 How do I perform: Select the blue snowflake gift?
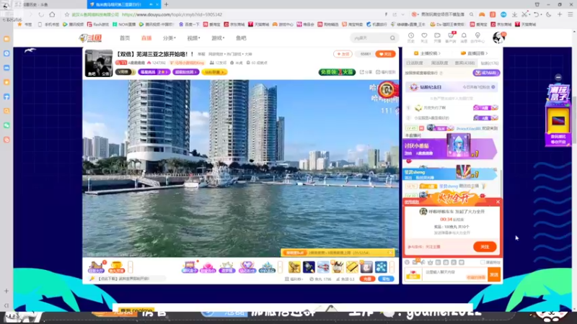pyautogui.click(x=381, y=267)
